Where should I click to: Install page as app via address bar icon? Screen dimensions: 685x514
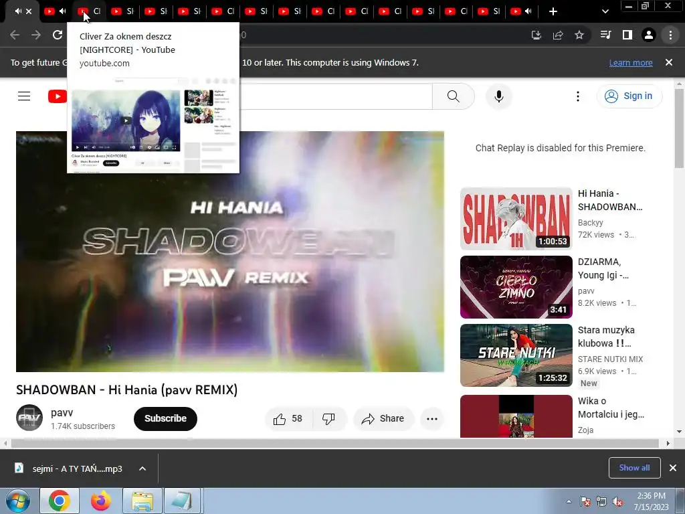click(536, 35)
